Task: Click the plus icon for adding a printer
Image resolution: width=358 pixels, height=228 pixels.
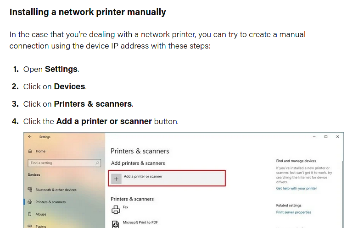Action: 116,179
